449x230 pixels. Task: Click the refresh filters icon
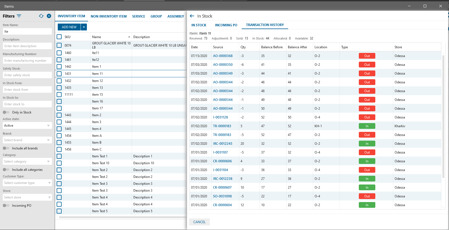(41, 16)
